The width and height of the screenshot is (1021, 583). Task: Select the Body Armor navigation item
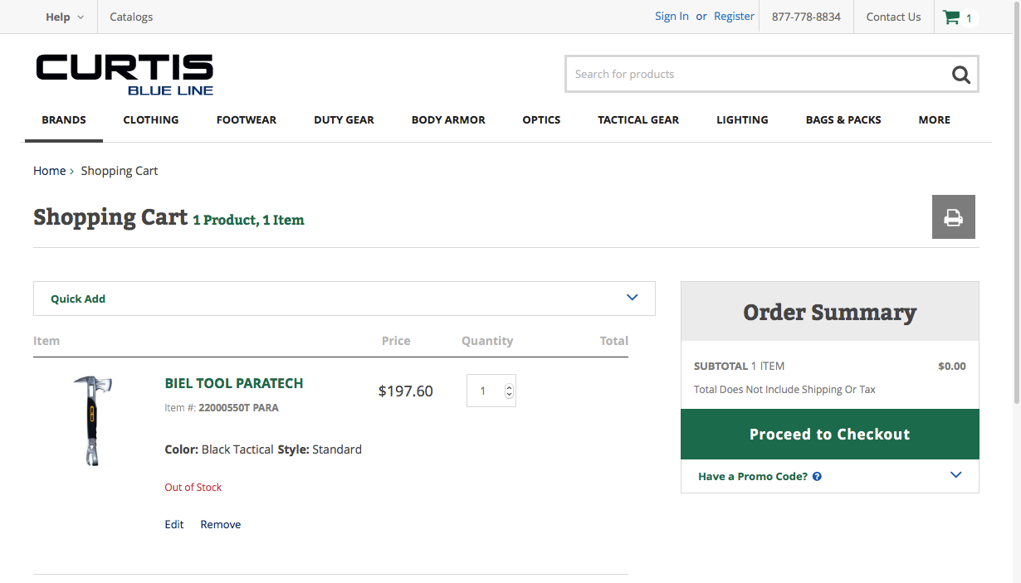pyautogui.click(x=448, y=119)
